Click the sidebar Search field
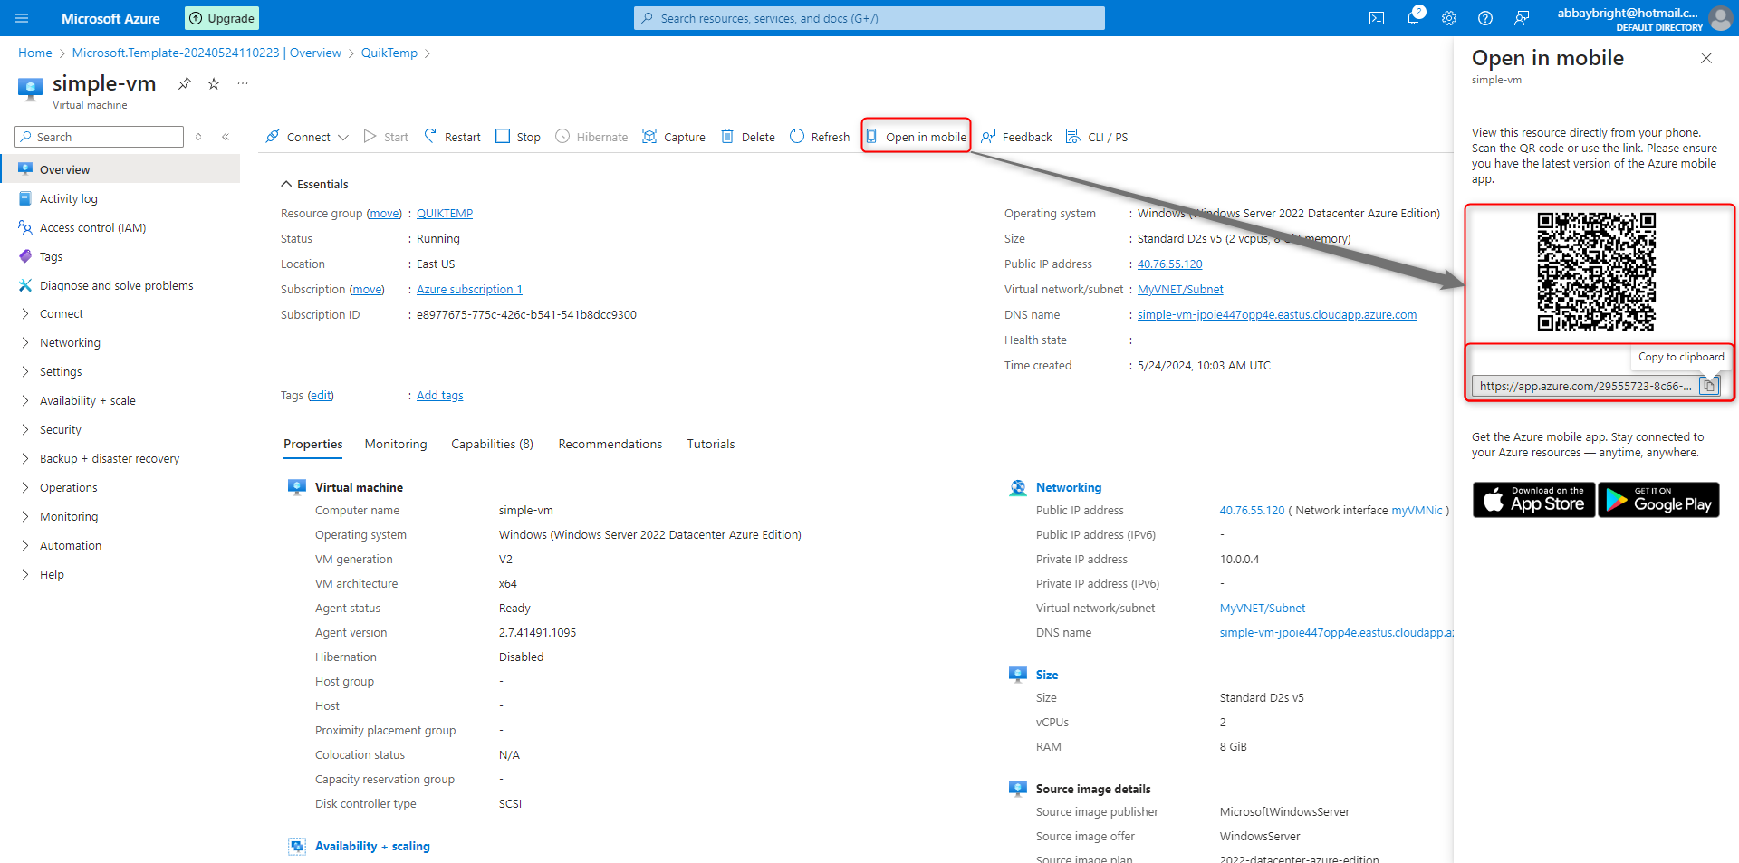Viewport: 1739px width, 863px height. click(x=100, y=137)
